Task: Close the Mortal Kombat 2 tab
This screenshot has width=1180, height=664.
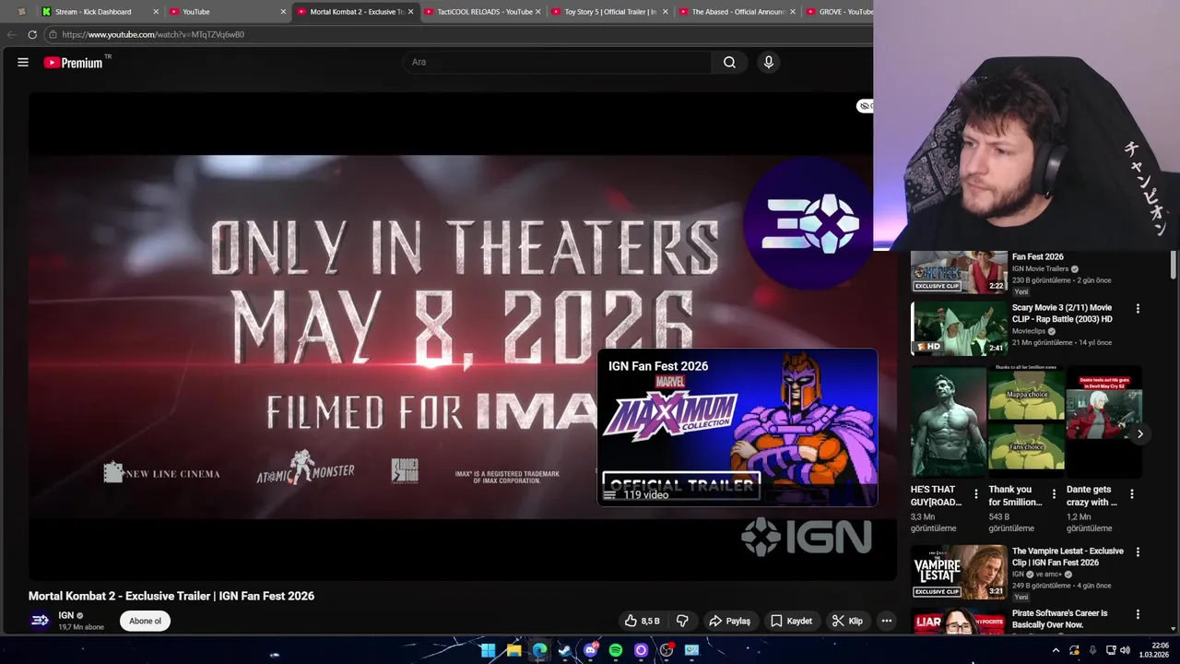Action: click(x=410, y=12)
